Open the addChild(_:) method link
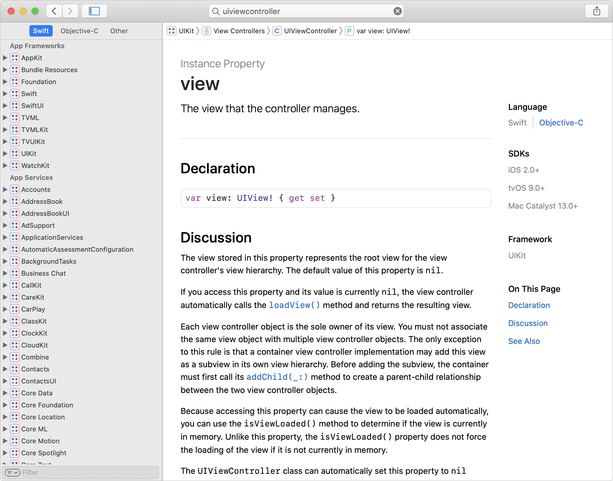Viewport: 613px width, 481px height. click(277, 377)
